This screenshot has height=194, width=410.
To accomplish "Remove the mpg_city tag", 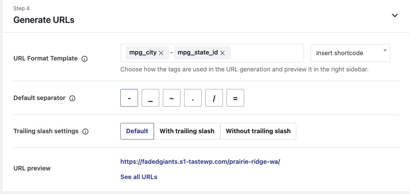I will [x=161, y=53].
